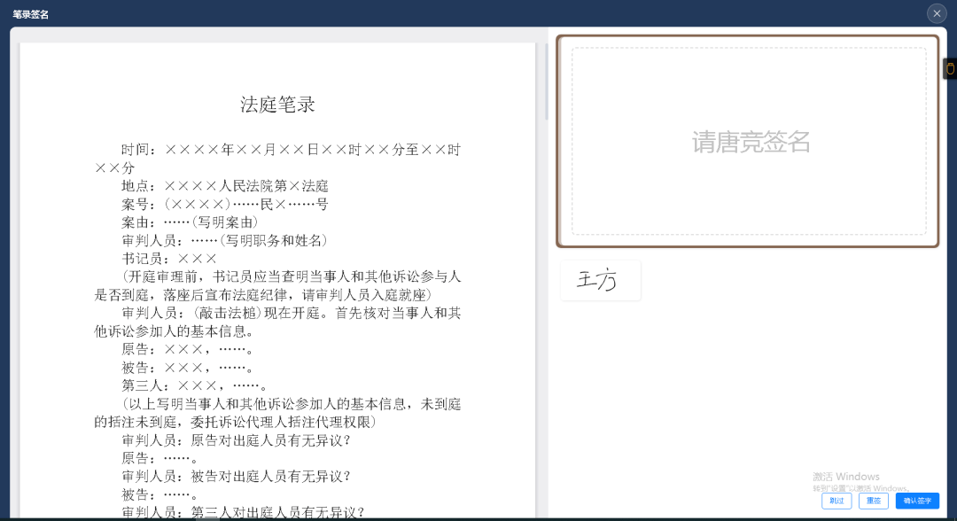This screenshot has height=521, width=957.
Task: Click the 被告：××× defendant line
Action: pyautogui.click(x=188, y=367)
